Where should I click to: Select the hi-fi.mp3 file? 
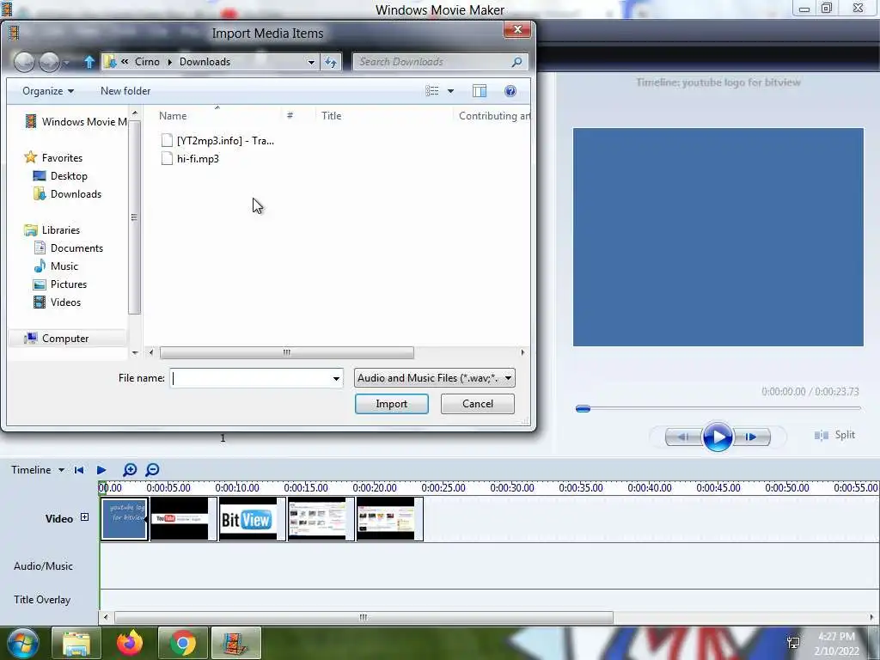(190, 159)
